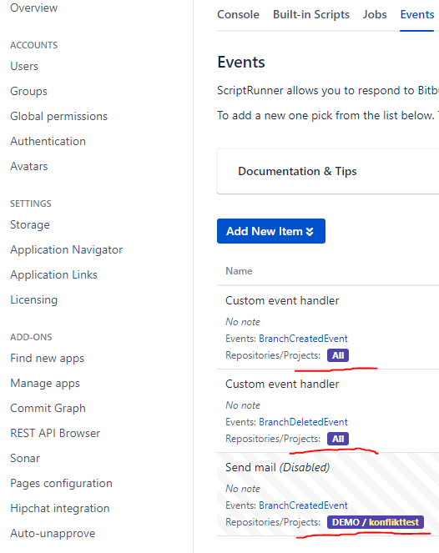Select first Custom event handler title

tap(282, 301)
